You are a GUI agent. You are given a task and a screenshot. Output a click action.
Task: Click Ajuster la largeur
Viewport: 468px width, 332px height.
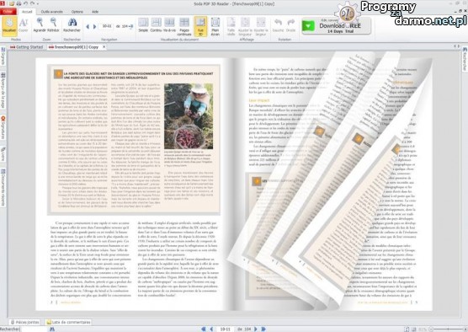pyautogui.click(x=261, y=26)
